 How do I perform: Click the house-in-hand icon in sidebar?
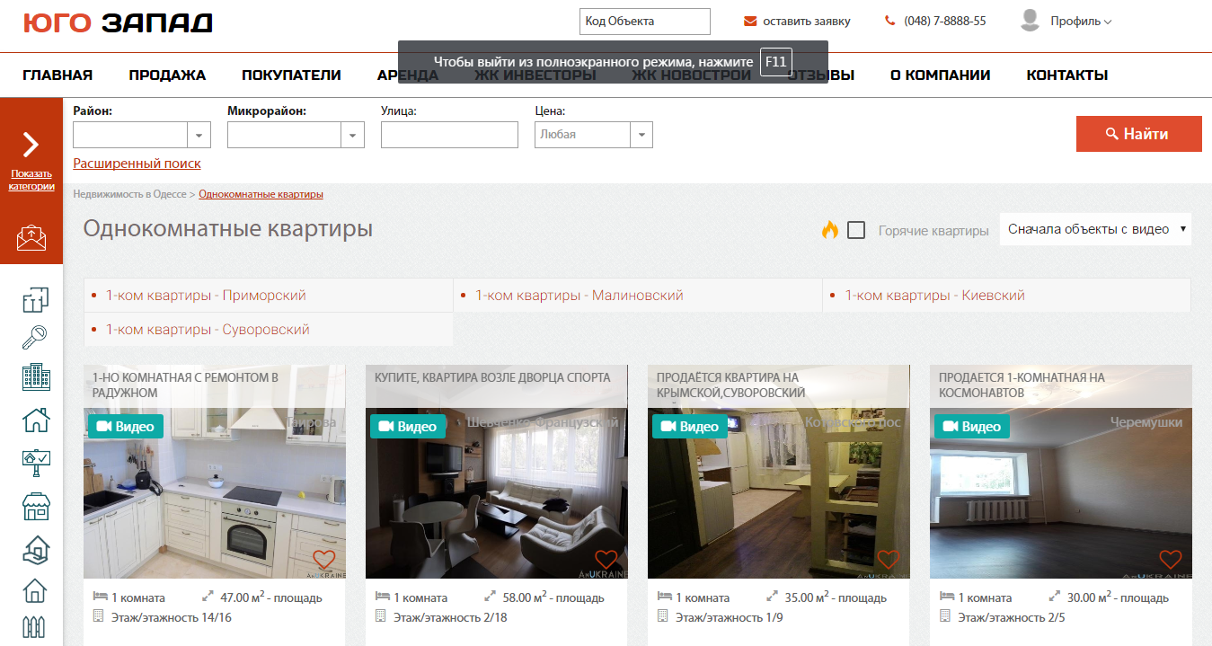[x=35, y=548]
